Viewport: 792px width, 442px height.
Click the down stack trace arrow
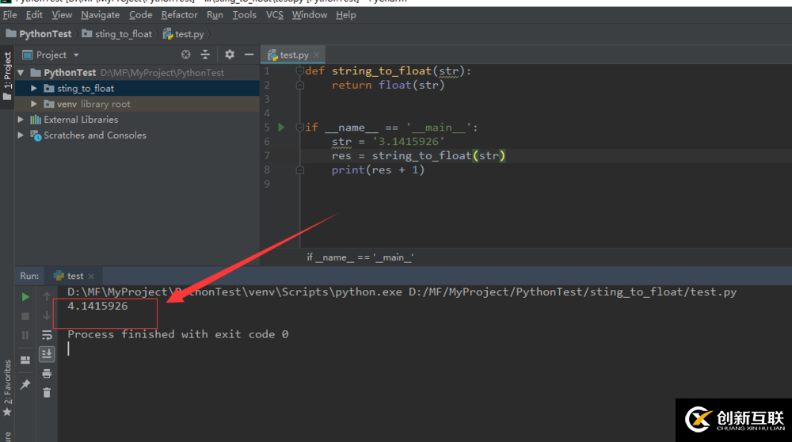(47, 316)
